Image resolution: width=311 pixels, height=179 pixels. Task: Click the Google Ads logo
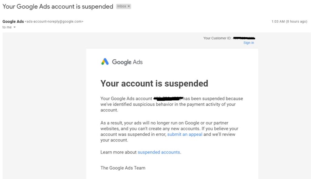pyautogui.click(x=122, y=62)
